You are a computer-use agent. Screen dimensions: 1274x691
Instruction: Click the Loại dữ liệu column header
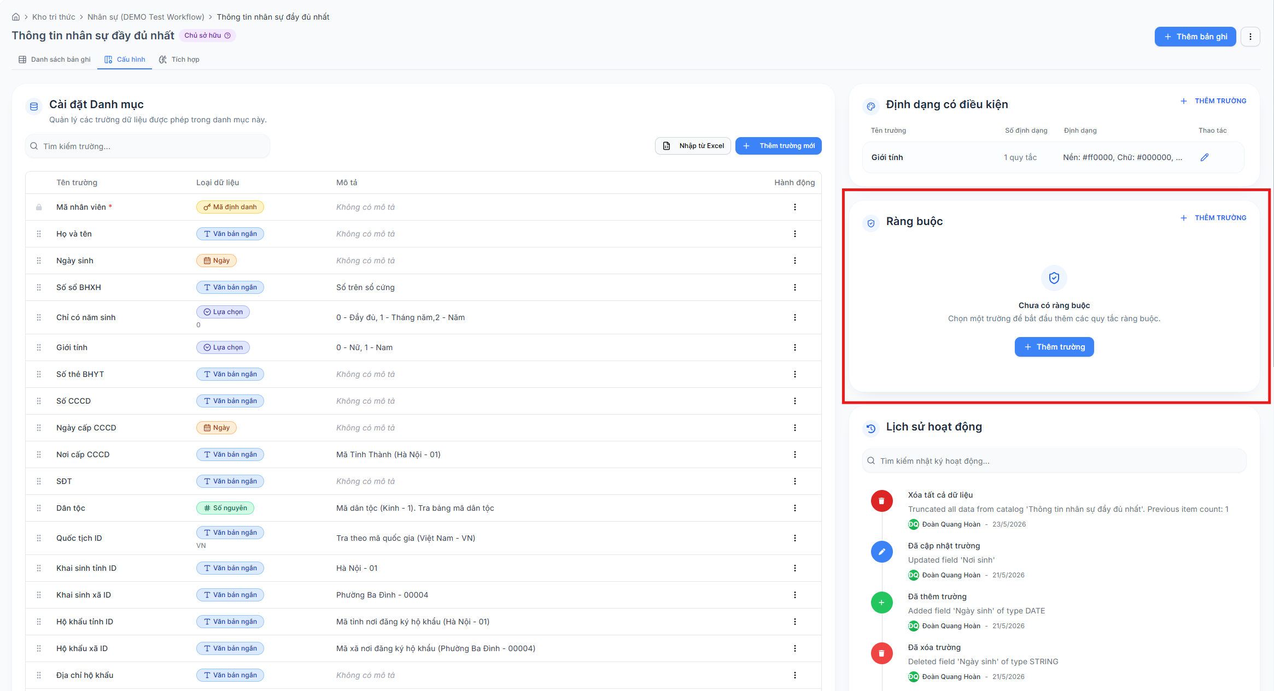point(218,182)
